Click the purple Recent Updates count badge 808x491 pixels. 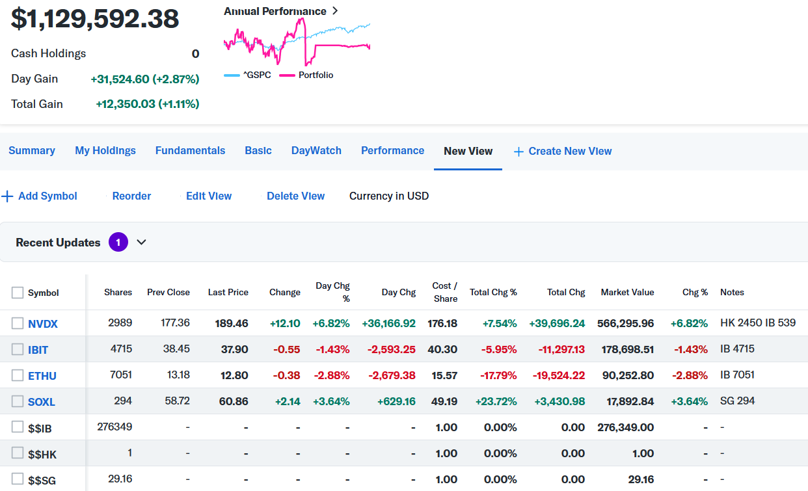click(118, 243)
